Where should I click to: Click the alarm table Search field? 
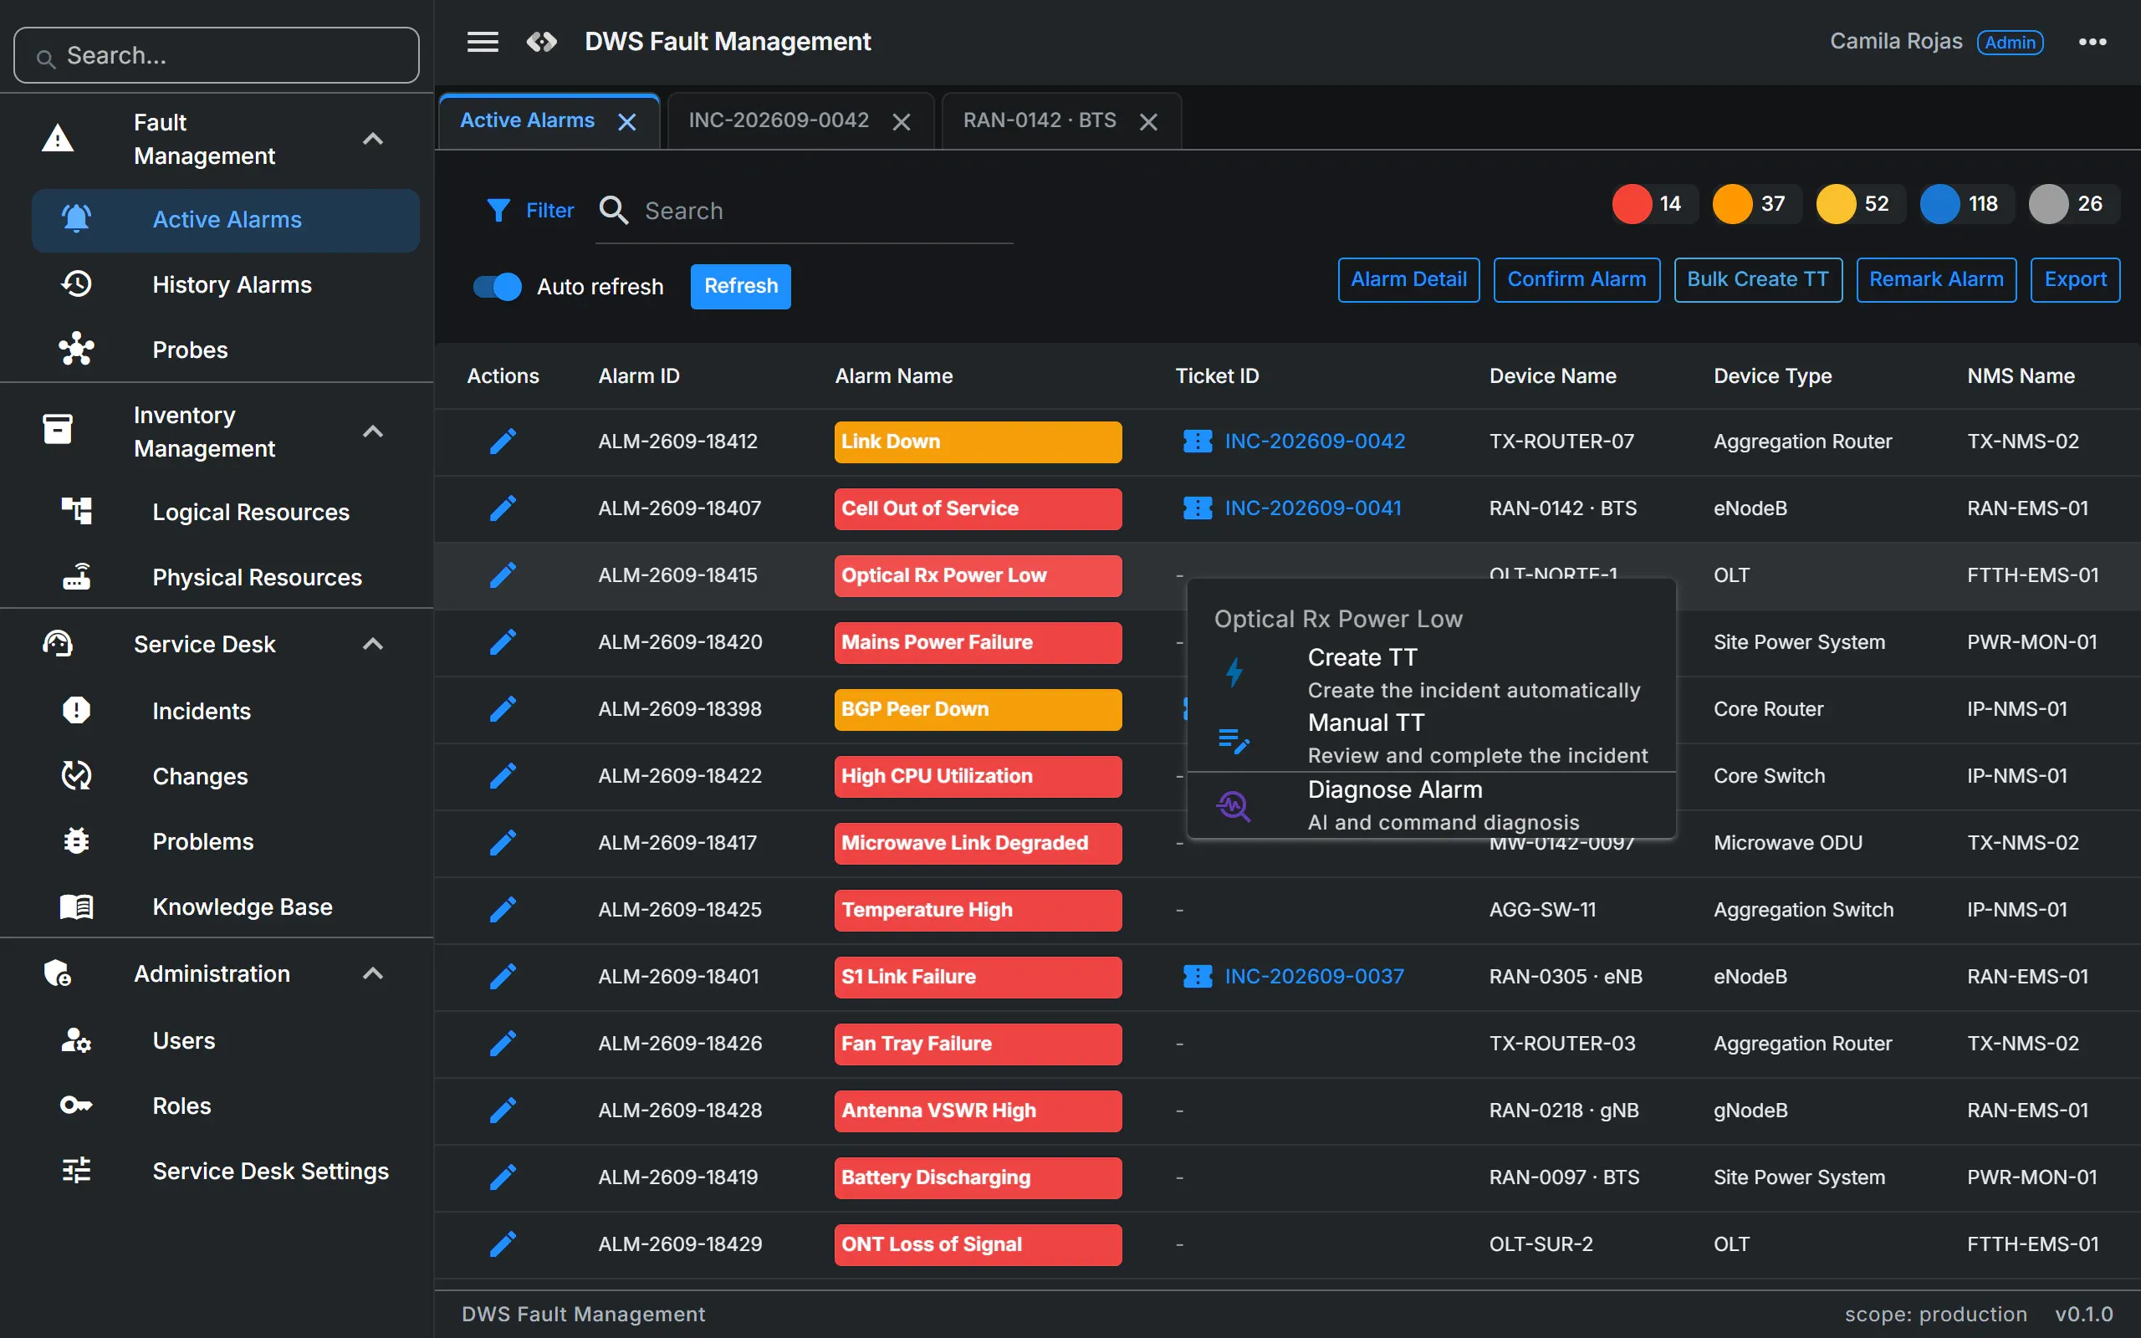(x=805, y=212)
